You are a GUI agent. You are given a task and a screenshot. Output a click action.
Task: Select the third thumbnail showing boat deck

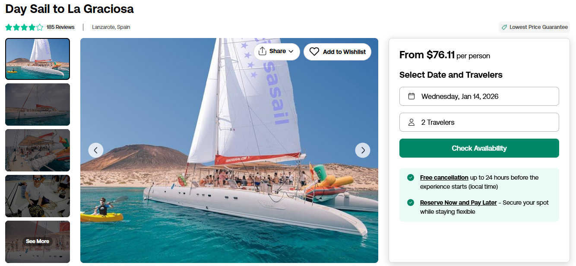(x=38, y=150)
